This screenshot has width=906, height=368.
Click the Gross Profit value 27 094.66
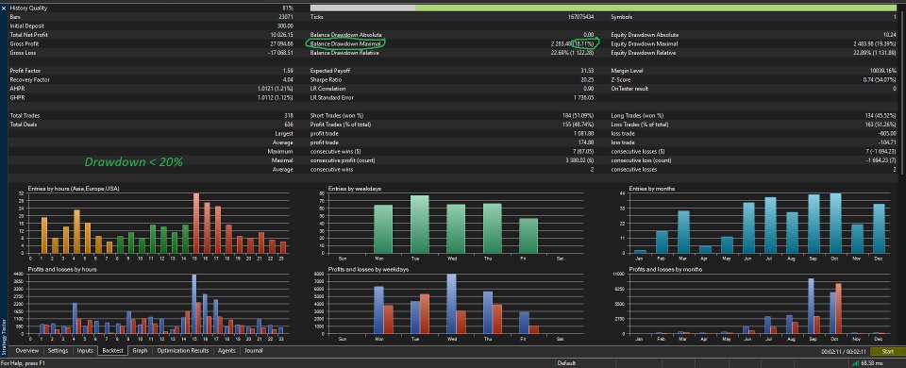(281, 44)
